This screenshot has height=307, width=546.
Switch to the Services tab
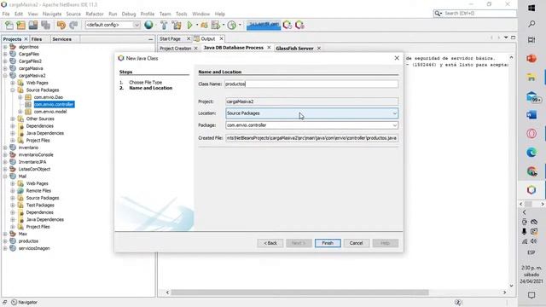(61, 39)
